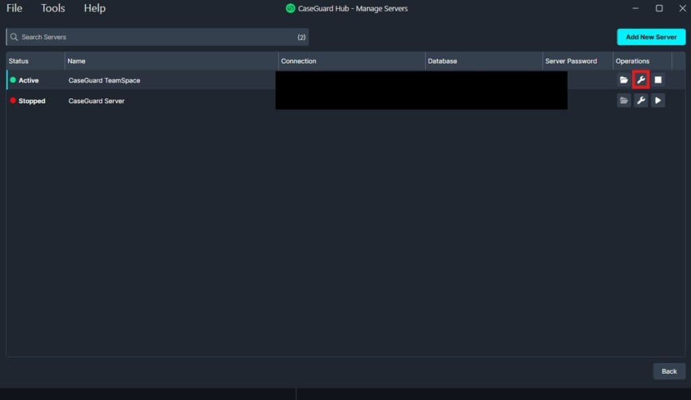The width and height of the screenshot is (691, 400).
Task: Click the CaseGuard Hub logo in the title bar
Action: (290, 8)
